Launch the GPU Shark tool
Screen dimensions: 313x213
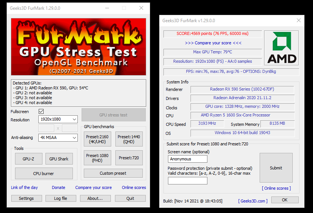(59, 159)
